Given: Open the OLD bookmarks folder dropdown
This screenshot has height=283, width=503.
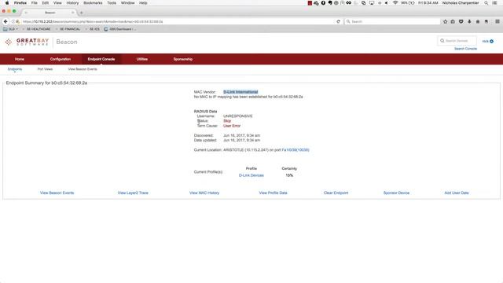Looking at the screenshot, I should click(10, 29).
